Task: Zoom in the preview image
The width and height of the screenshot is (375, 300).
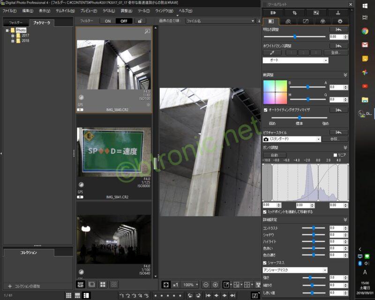Action: click(215, 285)
